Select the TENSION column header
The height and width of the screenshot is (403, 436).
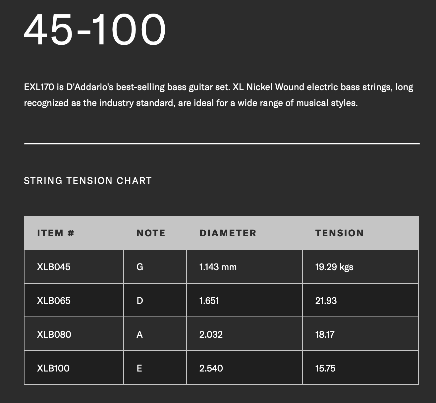340,233
